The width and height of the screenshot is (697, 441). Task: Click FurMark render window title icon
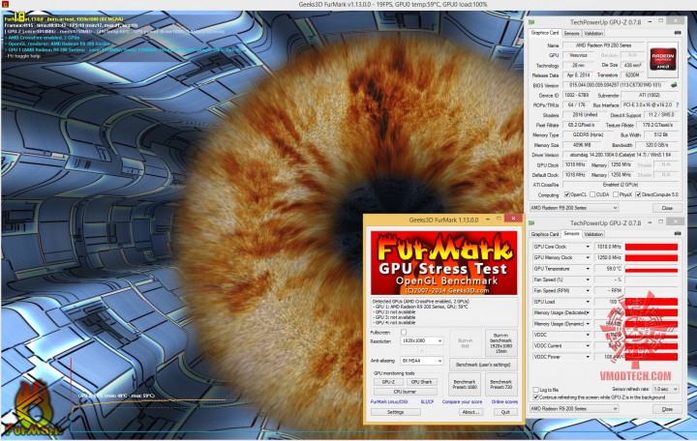click(x=4, y=4)
